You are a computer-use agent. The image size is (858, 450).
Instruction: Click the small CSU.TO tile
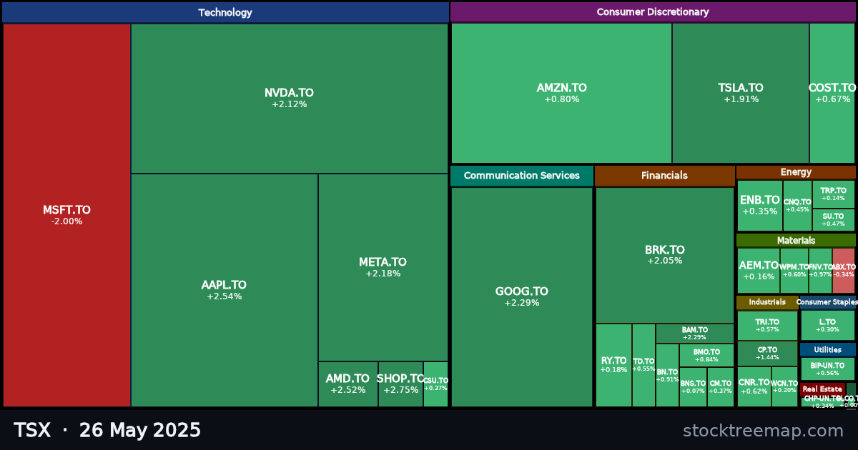(x=435, y=384)
